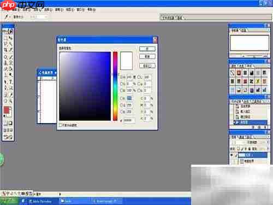The height and width of the screenshot is (205, 273).
Task: Select the highlighted layer in Layers palette
Action: pos(253,155)
